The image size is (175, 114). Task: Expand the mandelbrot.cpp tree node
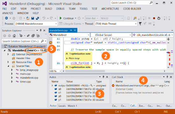point(12,78)
